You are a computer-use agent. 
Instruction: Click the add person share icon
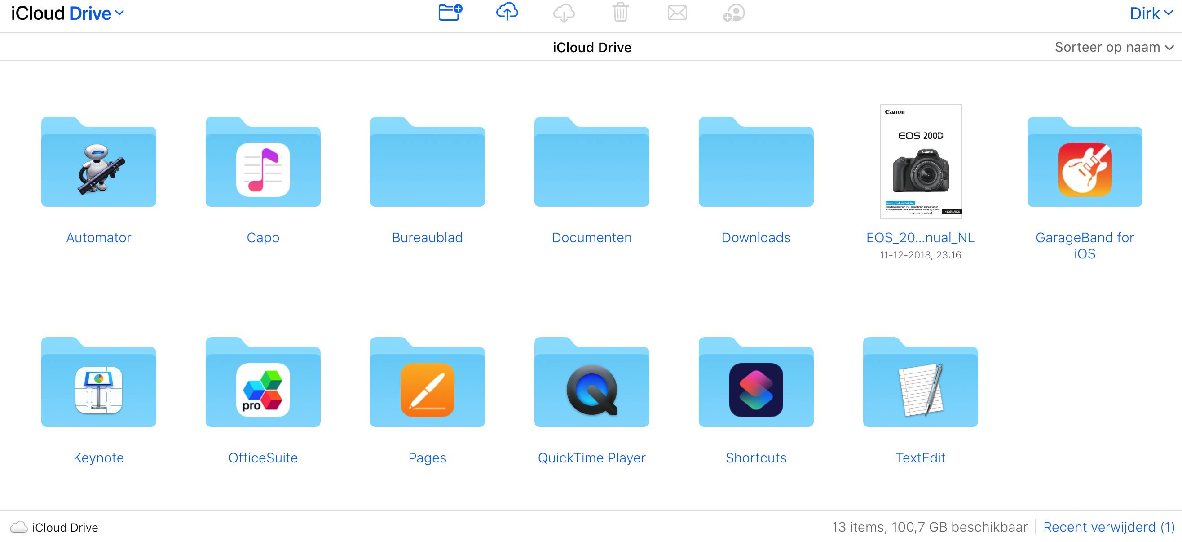pyautogui.click(x=733, y=13)
